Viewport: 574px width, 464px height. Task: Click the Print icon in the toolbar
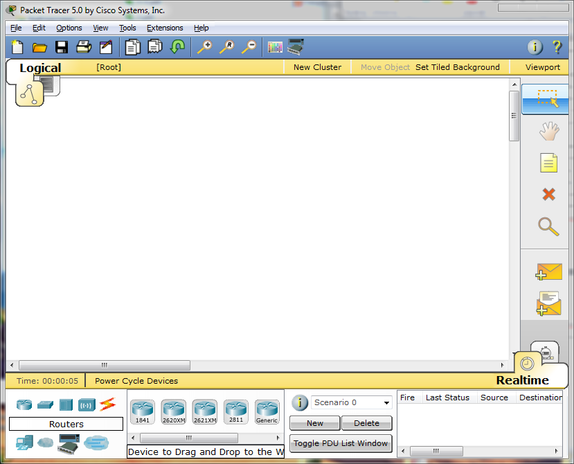[84, 47]
